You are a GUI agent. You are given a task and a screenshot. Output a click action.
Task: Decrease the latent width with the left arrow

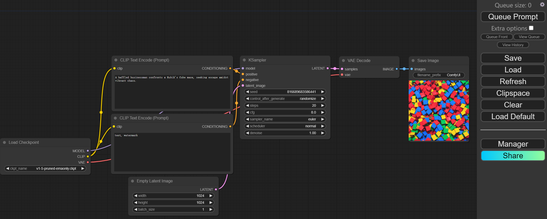(136, 196)
